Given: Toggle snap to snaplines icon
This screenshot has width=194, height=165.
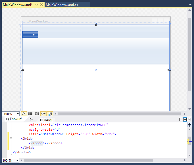Looking at the screenshot, I should pyautogui.click(x=43, y=114).
